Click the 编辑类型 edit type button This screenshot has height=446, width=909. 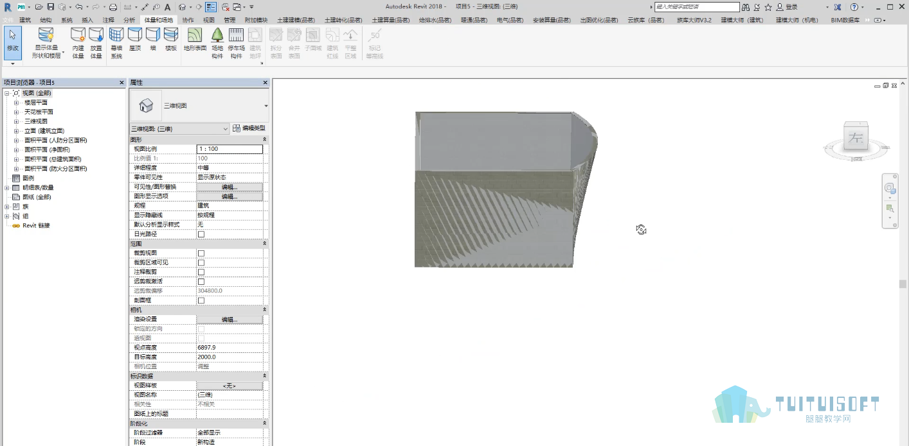click(x=249, y=129)
